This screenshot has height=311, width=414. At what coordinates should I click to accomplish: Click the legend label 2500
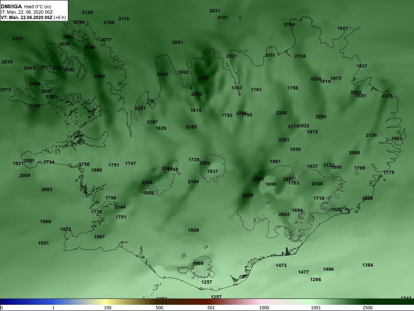click(368, 308)
